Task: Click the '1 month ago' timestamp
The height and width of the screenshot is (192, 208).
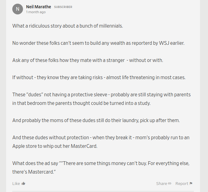Action: click(36, 12)
